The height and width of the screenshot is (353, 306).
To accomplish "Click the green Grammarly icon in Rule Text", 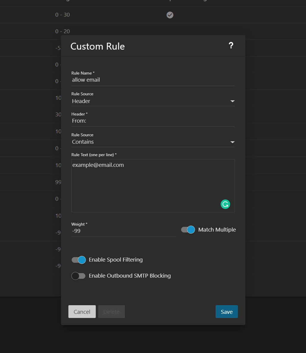I will coord(225,204).
